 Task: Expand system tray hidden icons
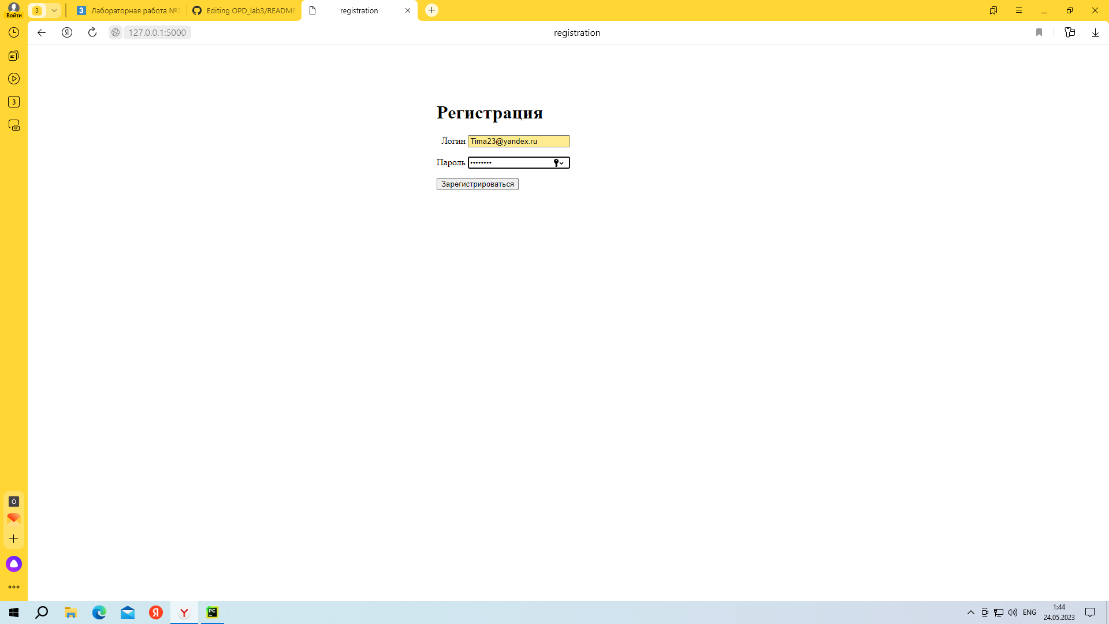pos(972,612)
